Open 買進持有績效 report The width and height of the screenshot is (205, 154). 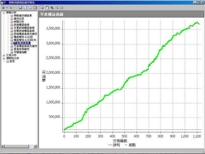click(x=22, y=49)
